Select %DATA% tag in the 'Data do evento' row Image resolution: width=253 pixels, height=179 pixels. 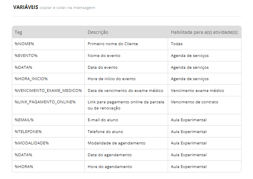pyautogui.click(x=24, y=68)
